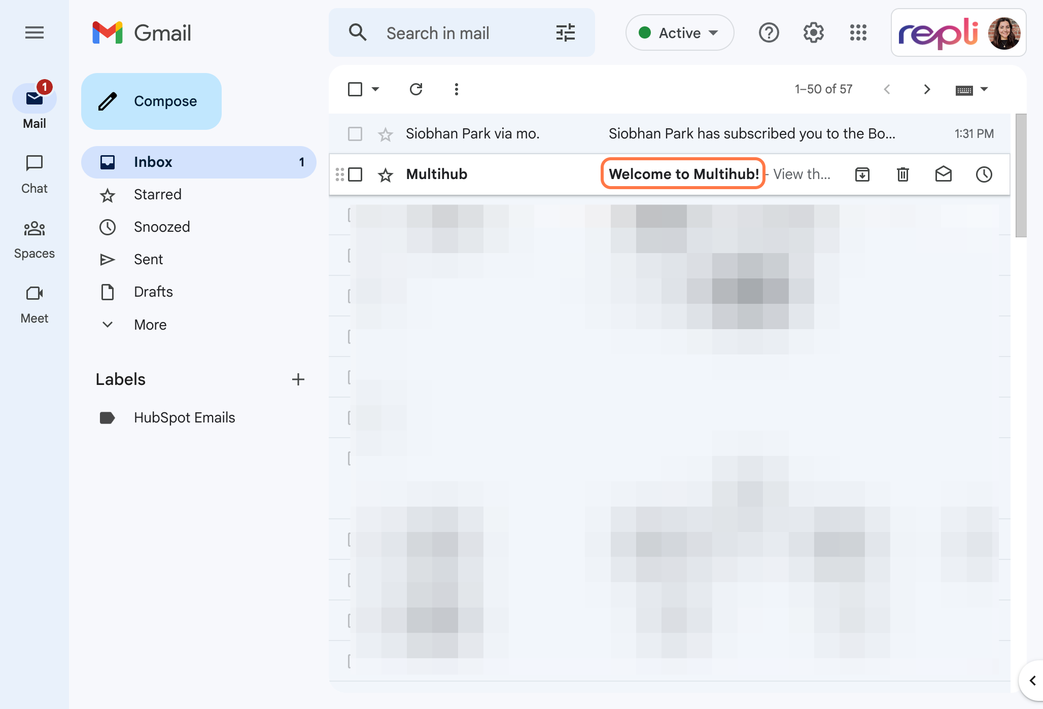
Task: Open the Support help icon
Action: 769,33
